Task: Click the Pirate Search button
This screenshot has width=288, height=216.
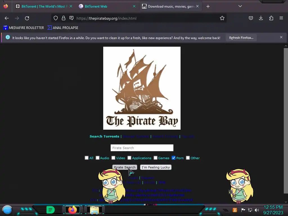Action: tap(125, 167)
